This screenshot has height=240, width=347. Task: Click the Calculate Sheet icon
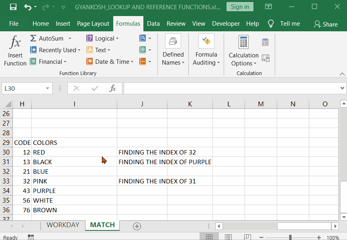(265, 58)
